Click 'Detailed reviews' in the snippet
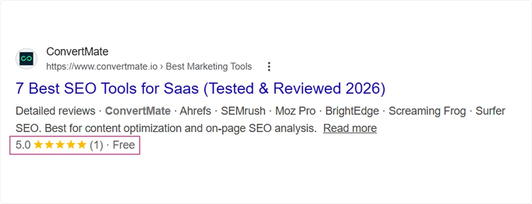Image resolution: width=532 pixels, height=204 pixels. click(x=55, y=111)
